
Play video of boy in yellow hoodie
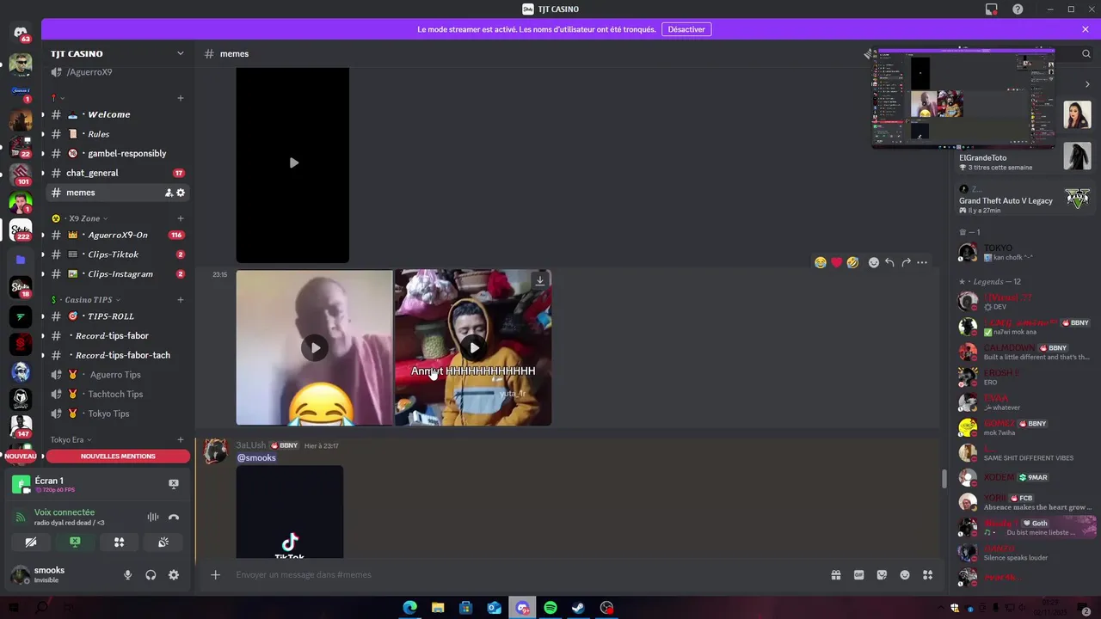(473, 348)
